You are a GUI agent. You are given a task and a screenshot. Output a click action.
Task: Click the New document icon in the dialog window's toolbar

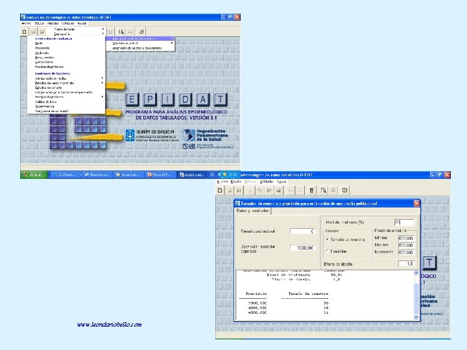click(x=220, y=190)
